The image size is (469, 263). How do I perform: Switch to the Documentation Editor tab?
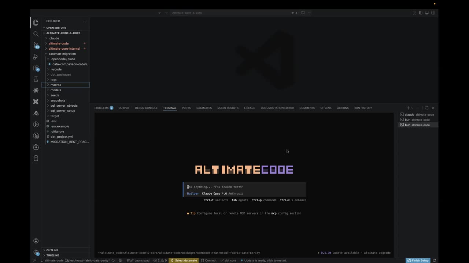[277, 108]
